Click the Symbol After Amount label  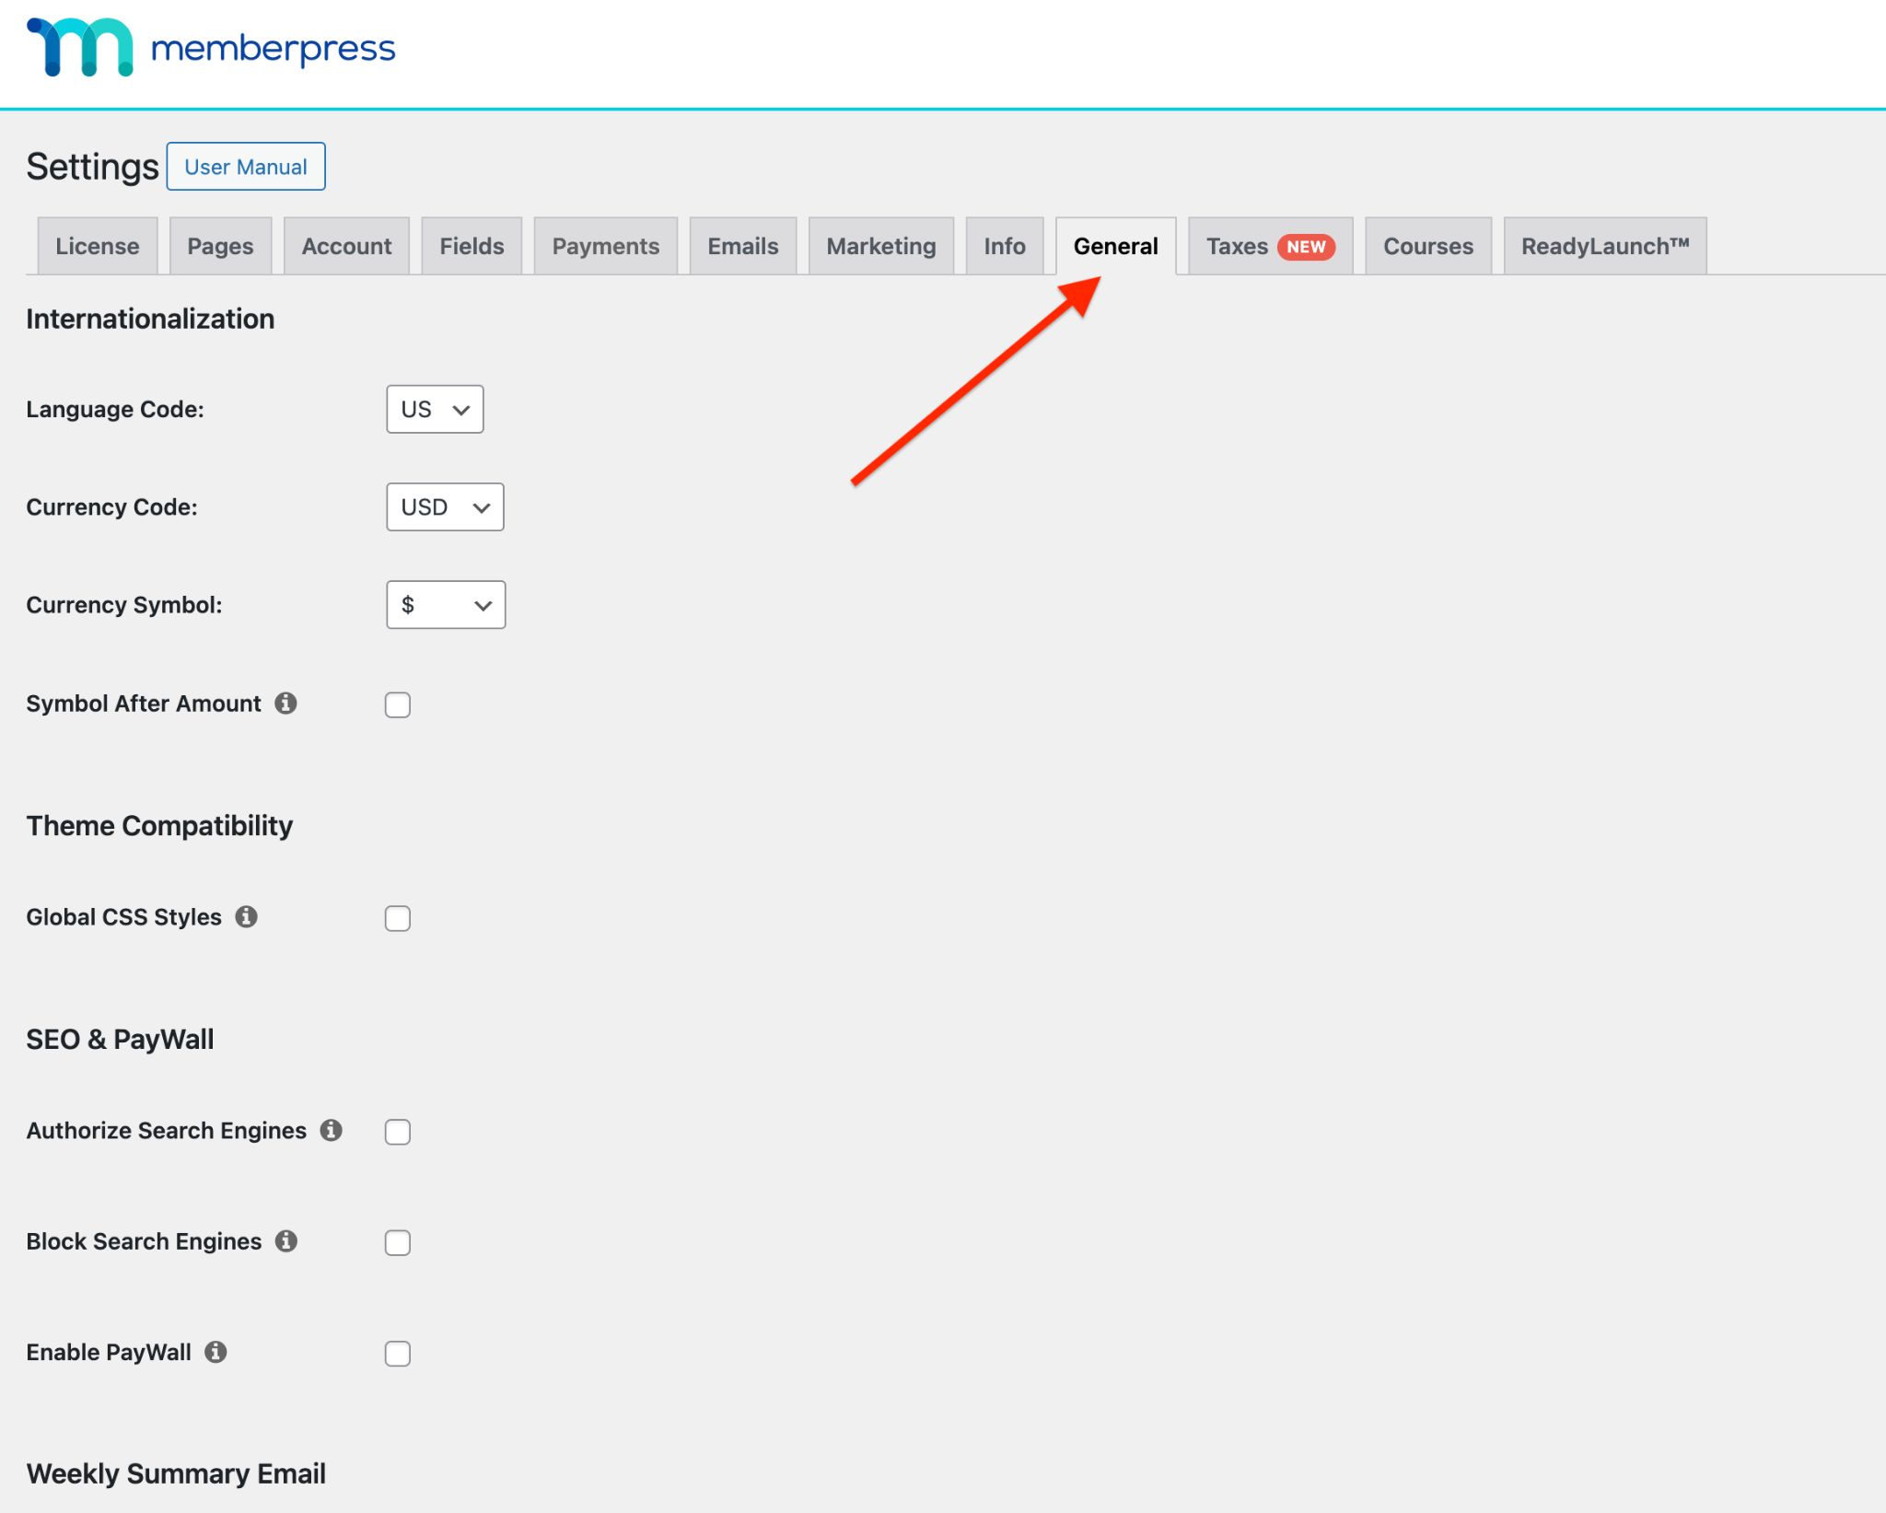(144, 704)
